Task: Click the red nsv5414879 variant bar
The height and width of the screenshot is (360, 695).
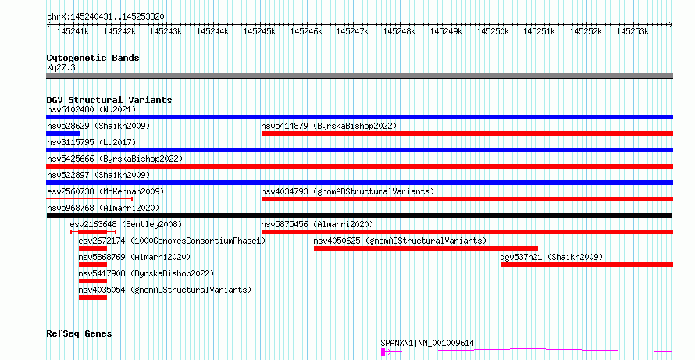Action: [x=467, y=134]
